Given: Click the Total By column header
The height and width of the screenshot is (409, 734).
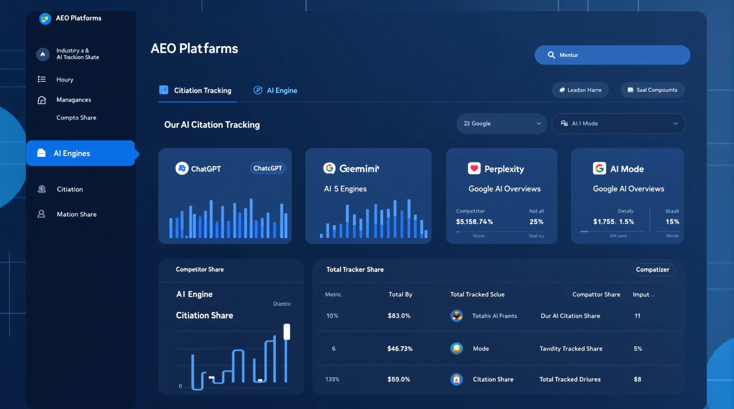Looking at the screenshot, I should pyautogui.click(x=400, y=295).
